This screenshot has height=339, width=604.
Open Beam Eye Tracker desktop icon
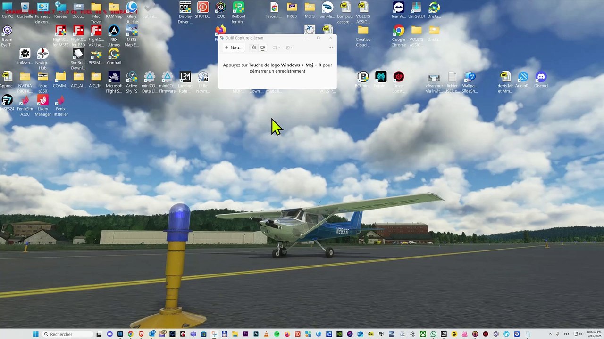(x=7, y=36)
